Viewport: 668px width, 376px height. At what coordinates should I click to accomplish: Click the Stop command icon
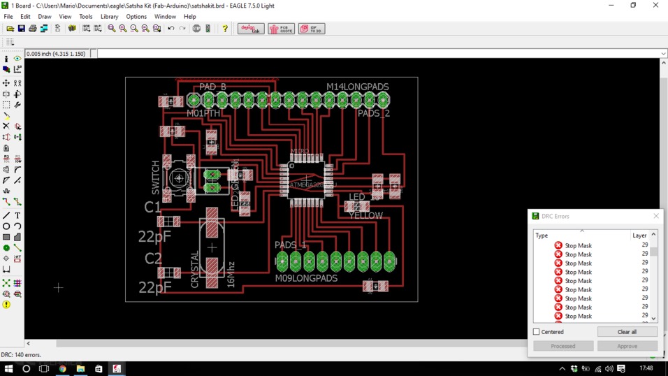pos(196,29)
